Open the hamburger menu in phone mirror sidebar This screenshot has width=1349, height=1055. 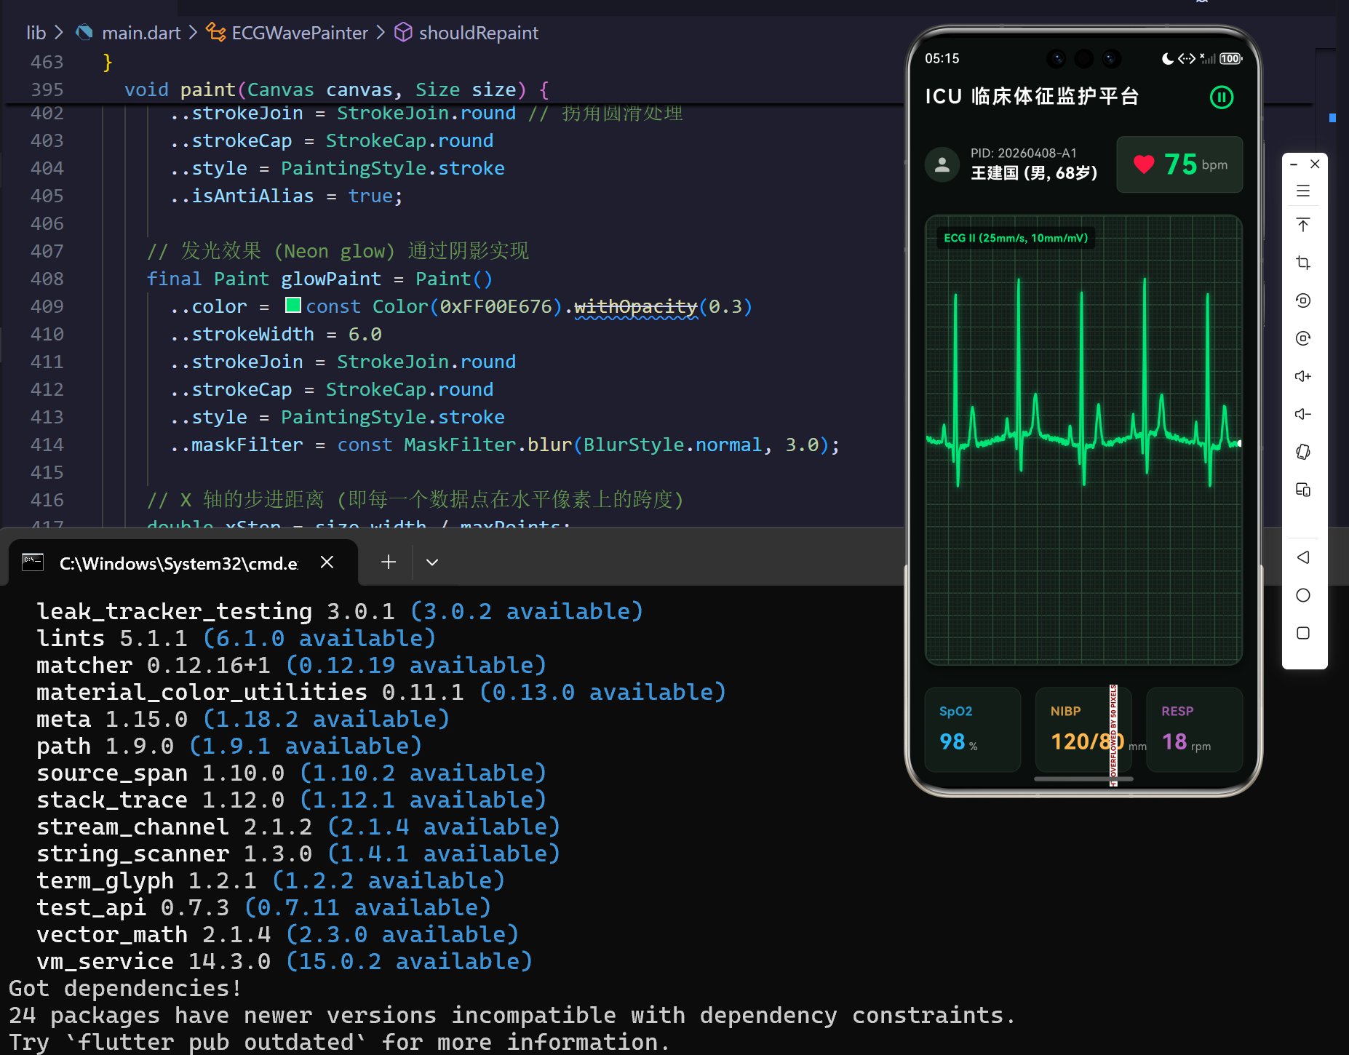point(1303,191)
